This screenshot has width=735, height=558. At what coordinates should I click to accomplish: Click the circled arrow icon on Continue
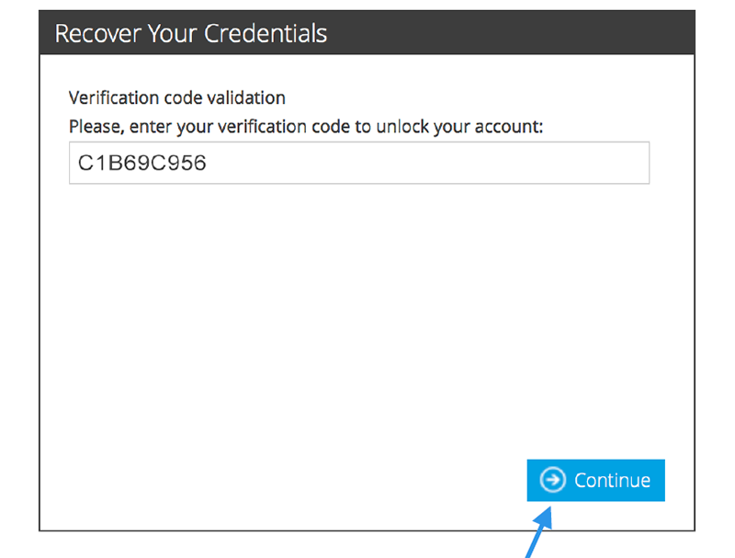(x=553, y=480)
